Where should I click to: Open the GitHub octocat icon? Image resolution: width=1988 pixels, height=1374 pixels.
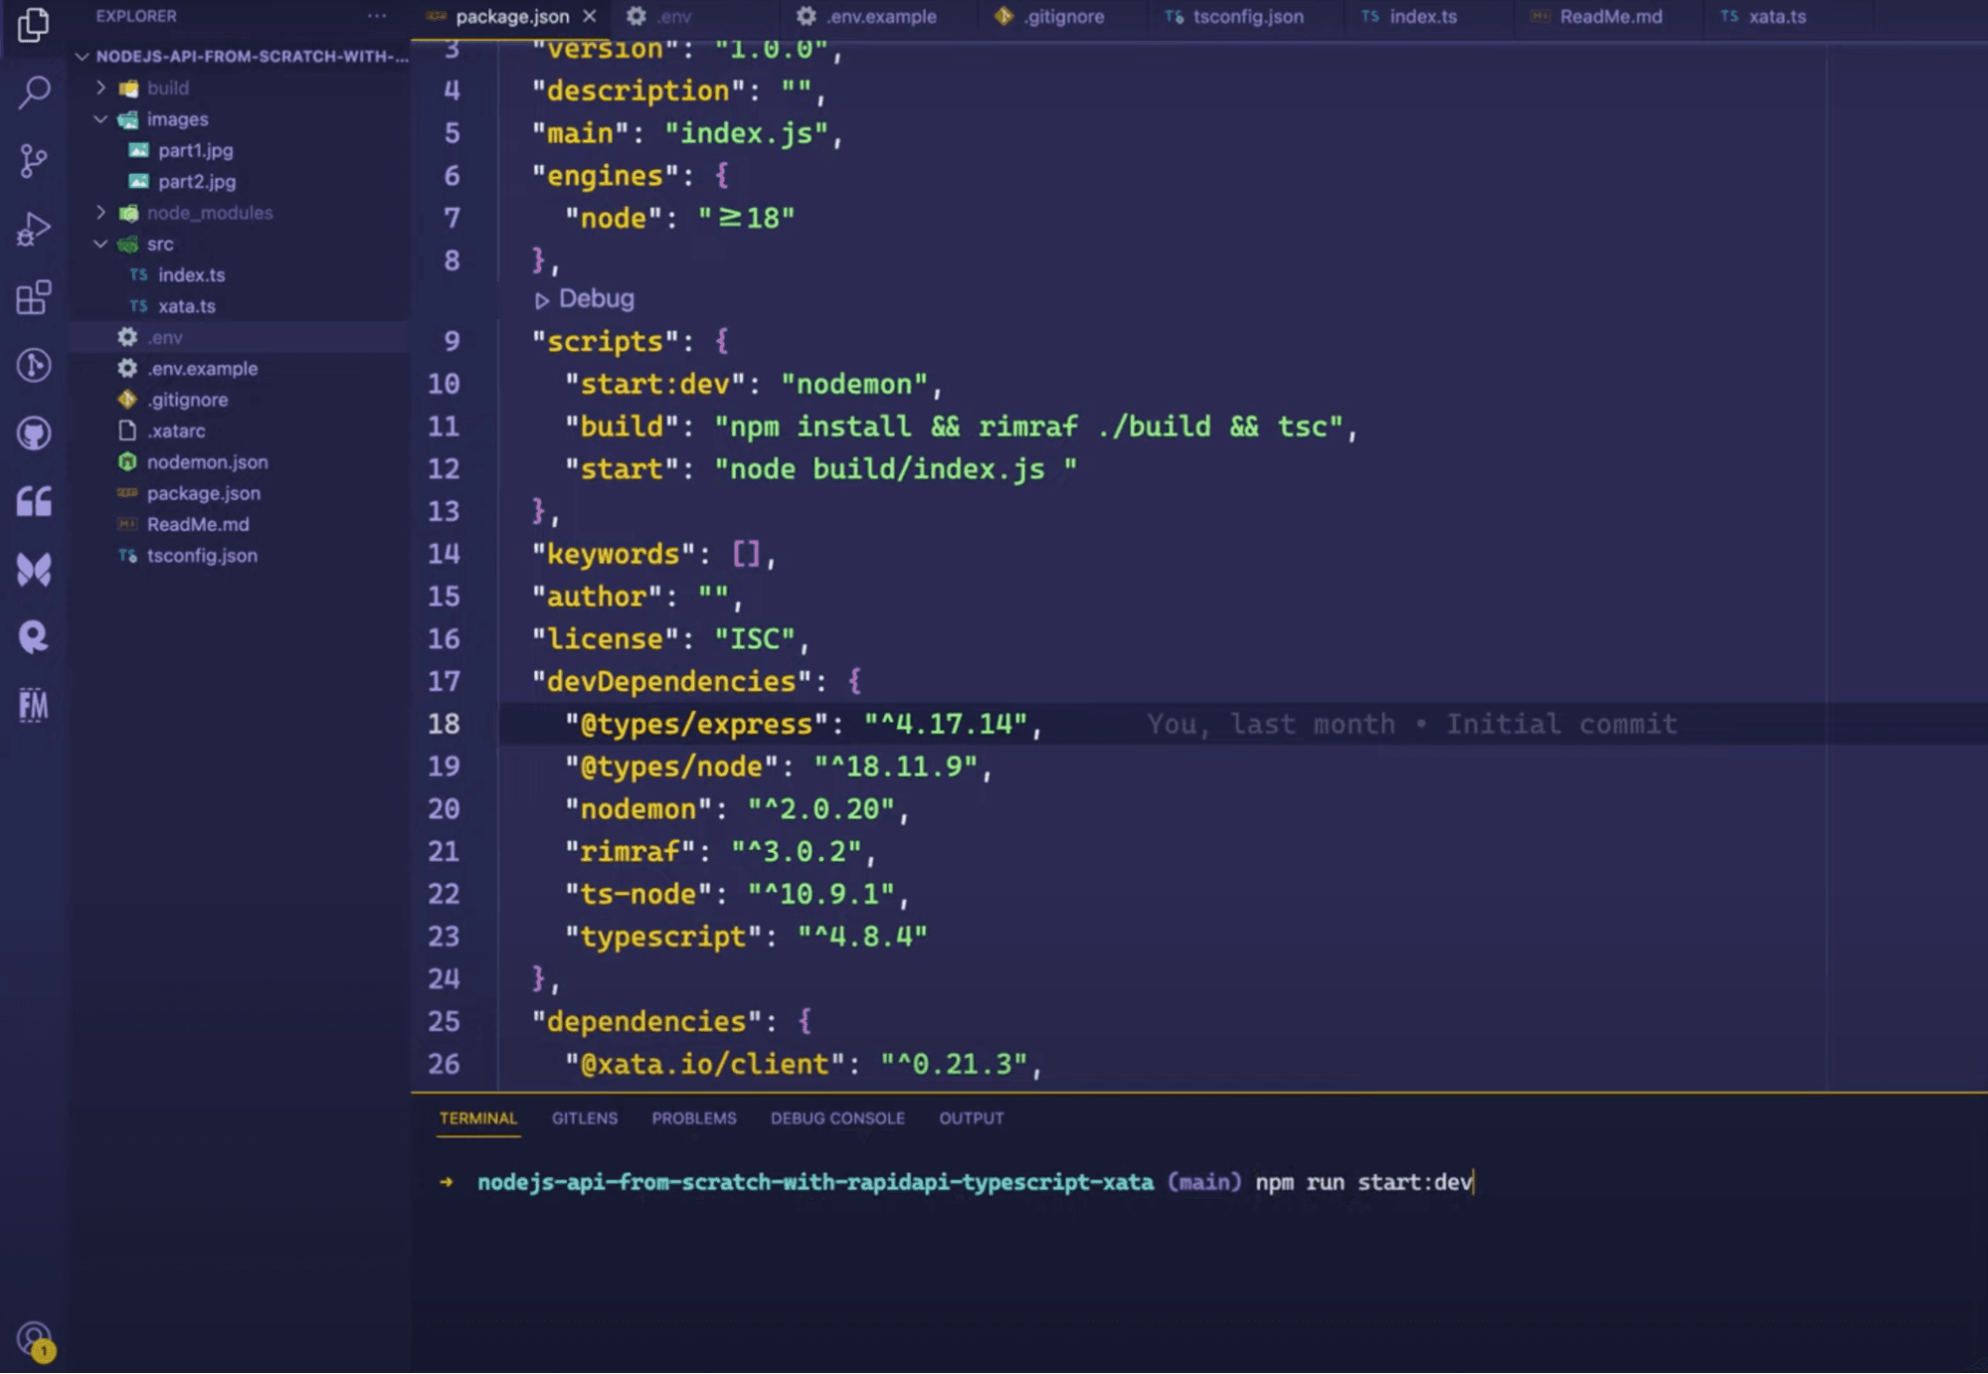pyautogui.click(x=33, y=432)
